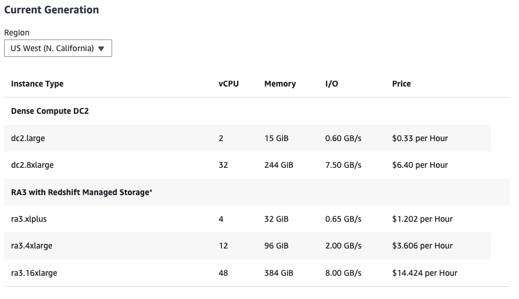
Task: Click the '0.65 GB/s' I/O cell
Action: 343,219
